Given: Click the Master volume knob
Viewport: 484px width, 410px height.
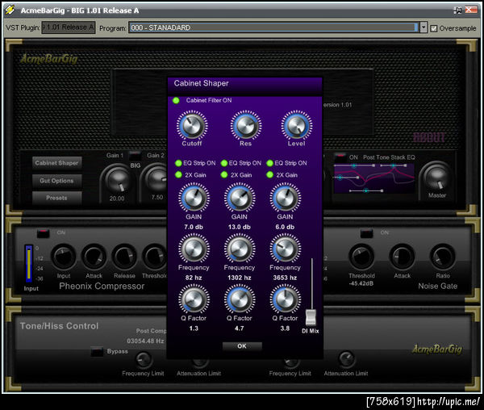Looking at the screenshot, I should click(436, 178).
